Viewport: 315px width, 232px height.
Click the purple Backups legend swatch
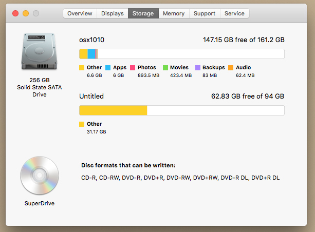tap(198, 68)
